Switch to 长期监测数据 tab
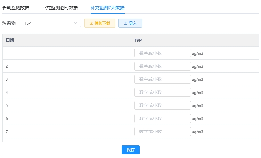 click(16, 8)
